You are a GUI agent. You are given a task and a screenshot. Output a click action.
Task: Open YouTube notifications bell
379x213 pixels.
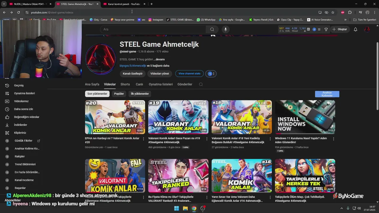(x=355, y=29)
